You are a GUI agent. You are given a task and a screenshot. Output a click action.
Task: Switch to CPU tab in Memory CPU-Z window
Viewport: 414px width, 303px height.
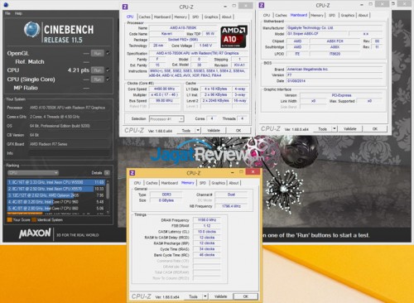point(137,183)
